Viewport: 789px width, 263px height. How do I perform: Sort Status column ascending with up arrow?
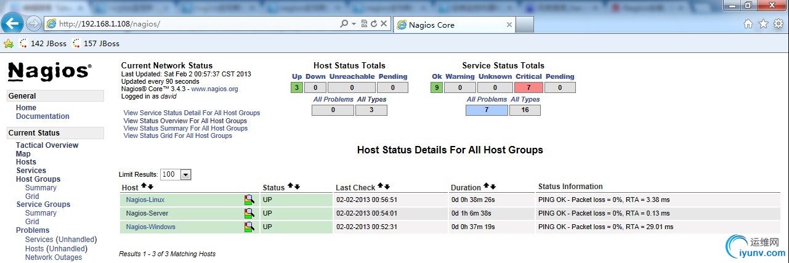point(290,187)
